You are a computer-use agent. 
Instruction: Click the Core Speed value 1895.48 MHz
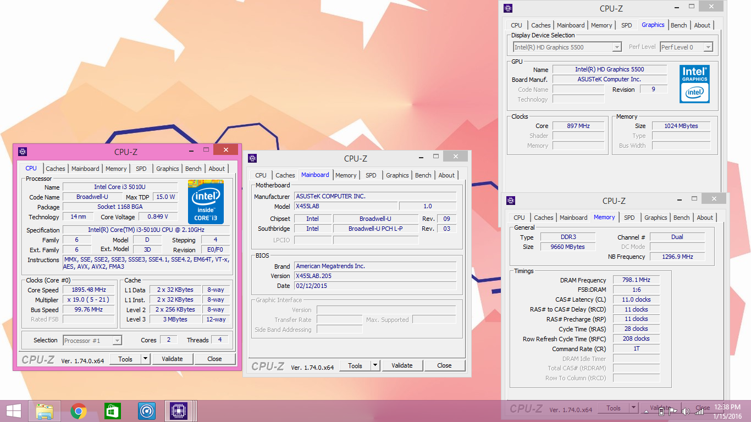[89, 290]
